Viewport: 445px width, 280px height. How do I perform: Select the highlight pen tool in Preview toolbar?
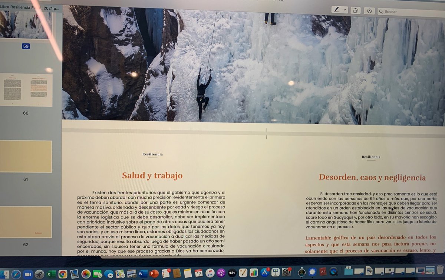tap(337, 10)
